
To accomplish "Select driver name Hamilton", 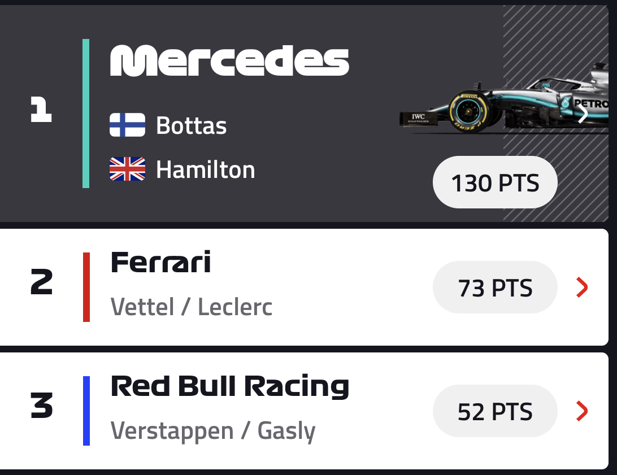I will pos(205,169).
